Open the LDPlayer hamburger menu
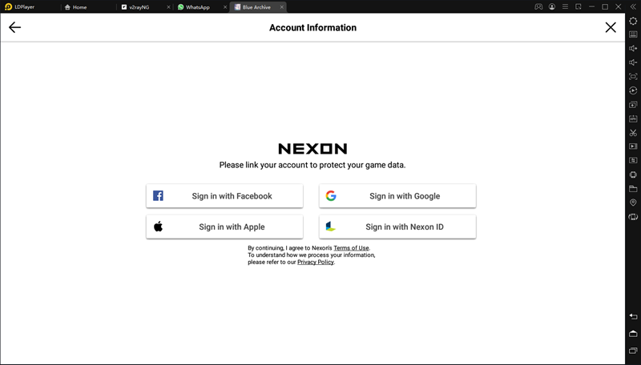 tap(565, 7)
